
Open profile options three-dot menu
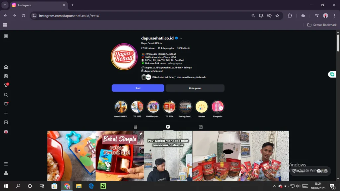181,38
